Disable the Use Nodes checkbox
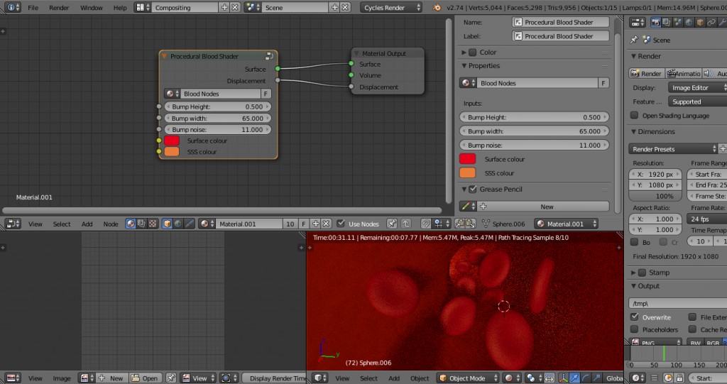 click(x=341, y=224)
